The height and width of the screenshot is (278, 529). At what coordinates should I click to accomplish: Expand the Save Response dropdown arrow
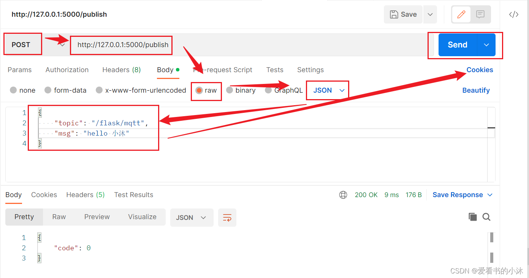click(490, 195)
